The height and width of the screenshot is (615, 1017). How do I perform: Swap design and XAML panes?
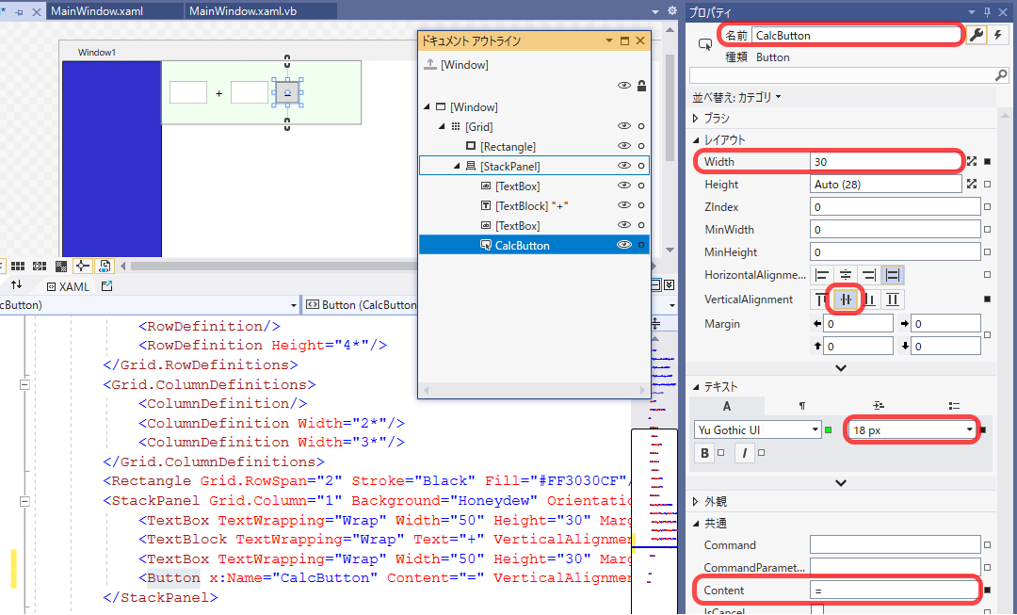click(x=16, y=284)
